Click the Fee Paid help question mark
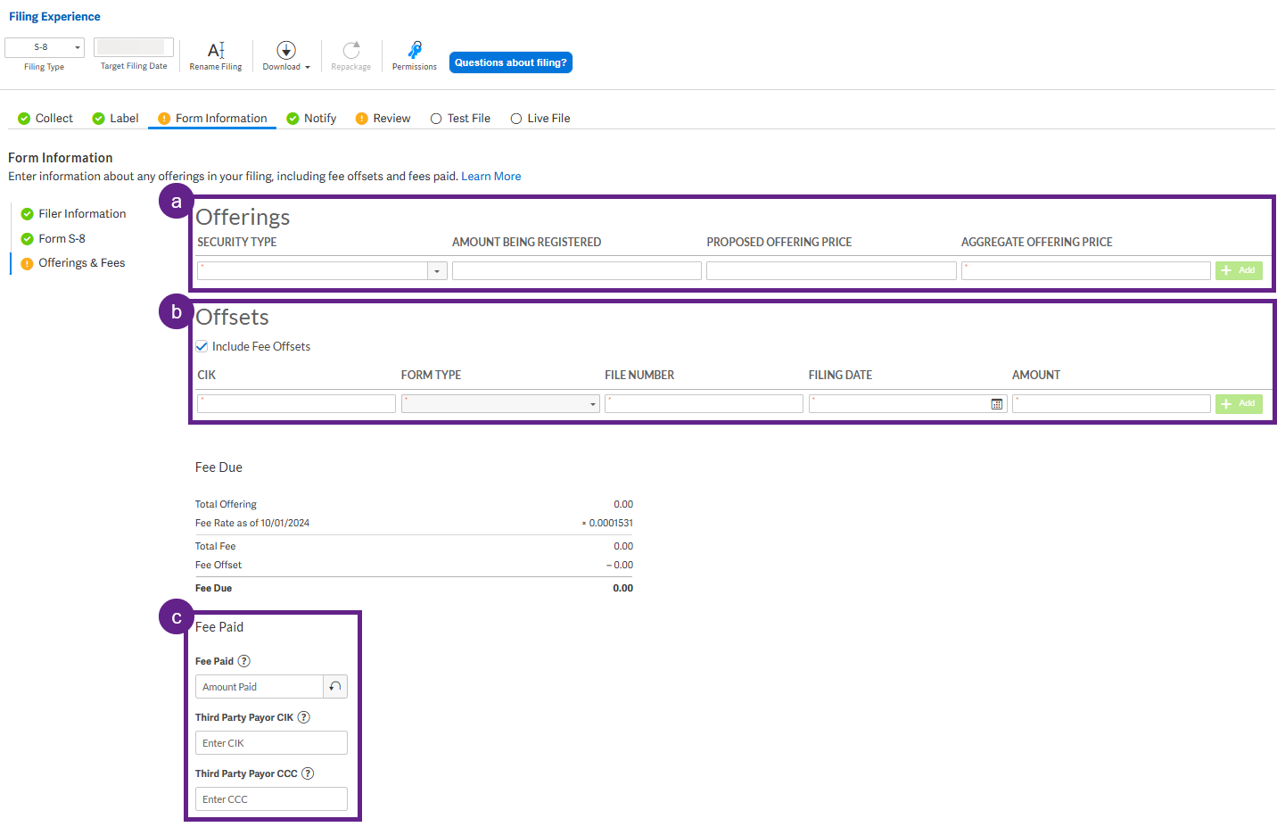The height and width of the screenshot is (827, 1277). tap(244, 661)
